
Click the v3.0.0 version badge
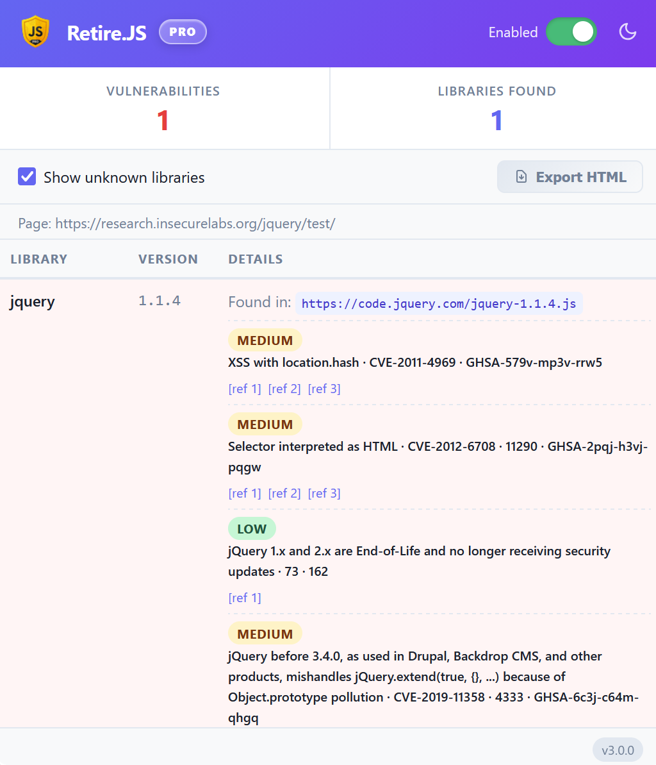[618, 750]
